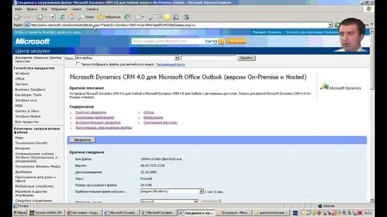
Task: Go to the home page via house icon
Action: click(71, 17)
